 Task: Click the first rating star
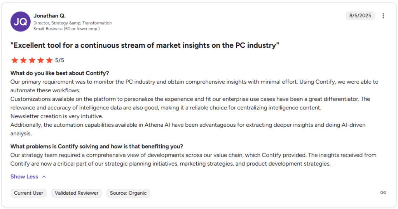coord(15,60)
